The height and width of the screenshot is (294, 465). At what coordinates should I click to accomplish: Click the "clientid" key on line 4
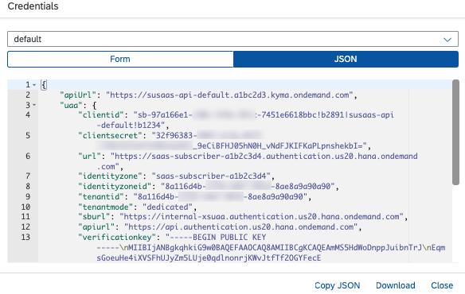click(x=101, y=115)
